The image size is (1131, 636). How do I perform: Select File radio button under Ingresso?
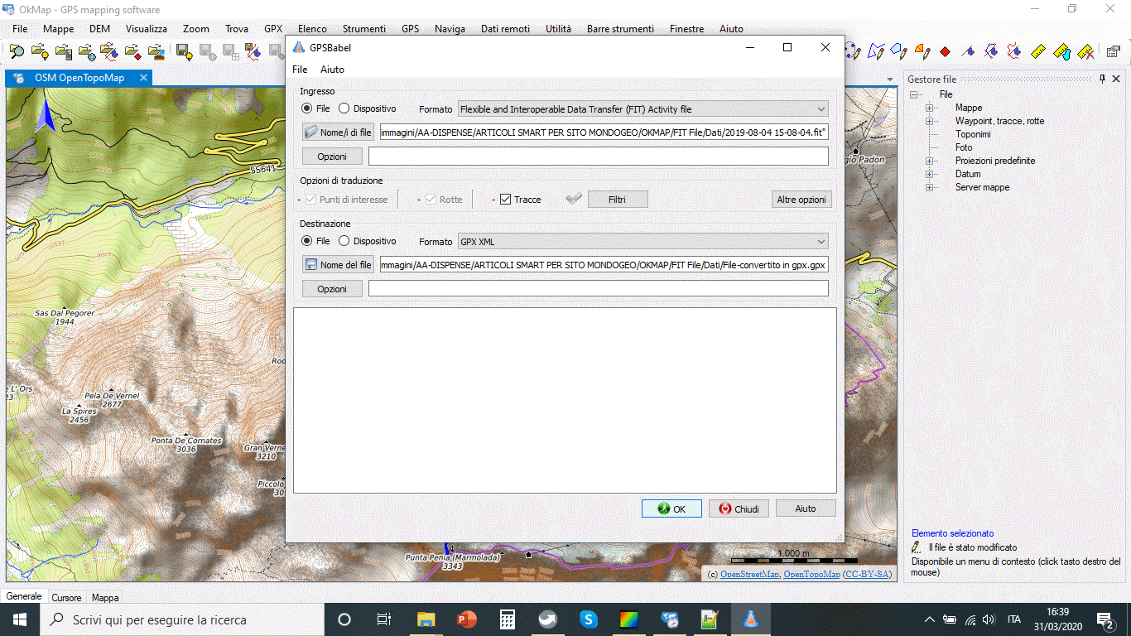point(307,108)
